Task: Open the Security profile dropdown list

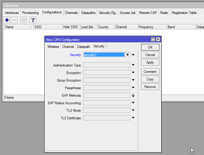Action: pyautogui.click(x=128, y=55)
